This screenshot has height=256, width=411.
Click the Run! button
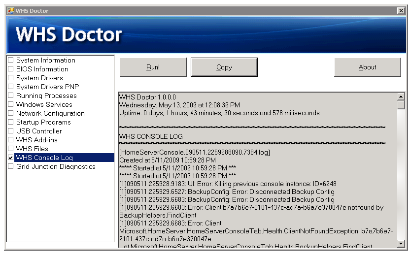point(153,67)
